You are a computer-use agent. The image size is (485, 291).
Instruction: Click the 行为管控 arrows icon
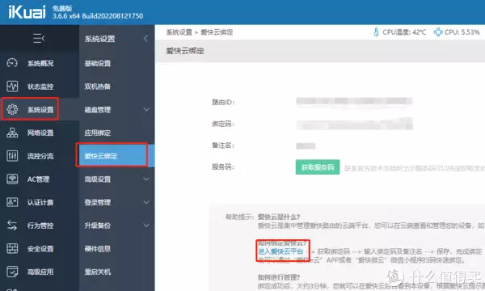point(12,226)
